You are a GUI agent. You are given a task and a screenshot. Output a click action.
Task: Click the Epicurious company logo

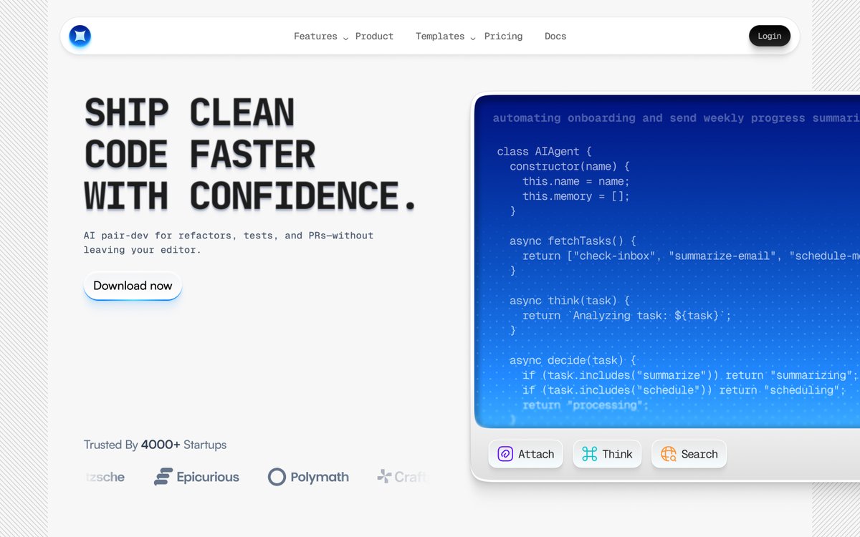[196, 477]
